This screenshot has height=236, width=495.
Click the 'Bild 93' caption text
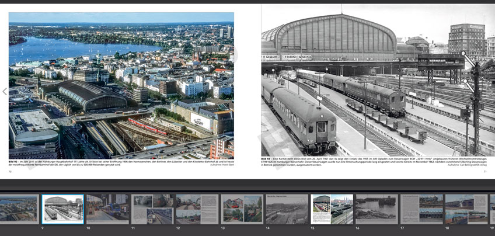tap(374, 161)
